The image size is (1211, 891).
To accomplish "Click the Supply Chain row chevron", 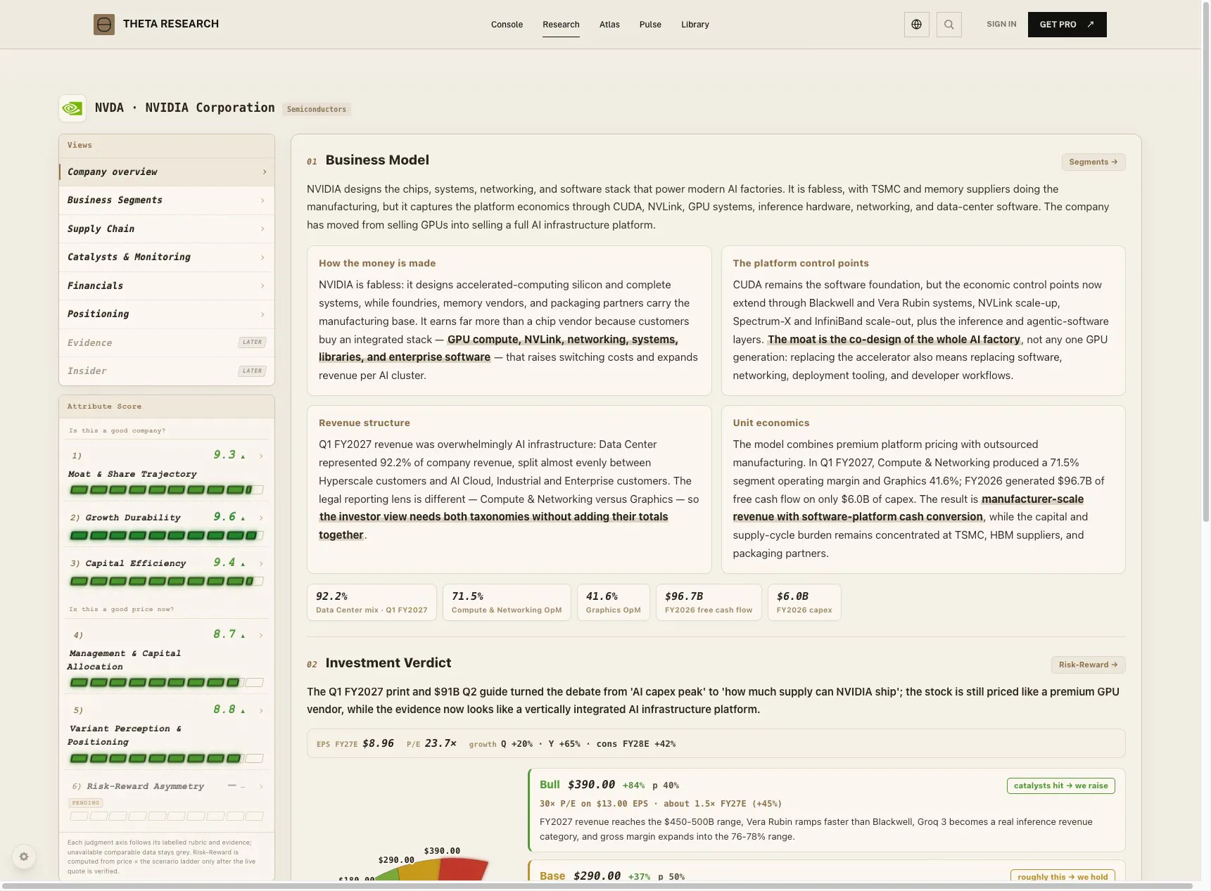I will tap(262, 229).
